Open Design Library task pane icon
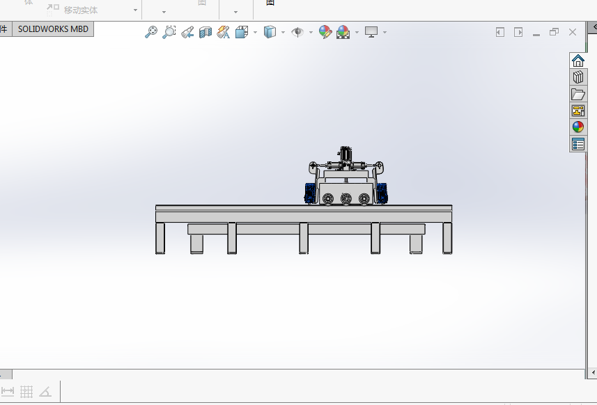The image size is (597, 405). (578, 77)
